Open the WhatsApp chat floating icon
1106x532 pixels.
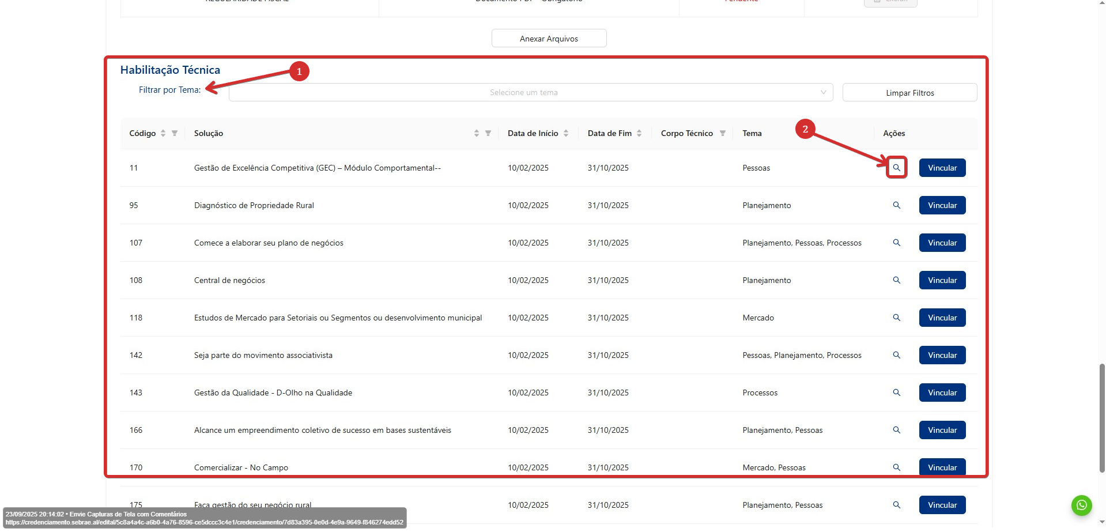point(1081,505)
